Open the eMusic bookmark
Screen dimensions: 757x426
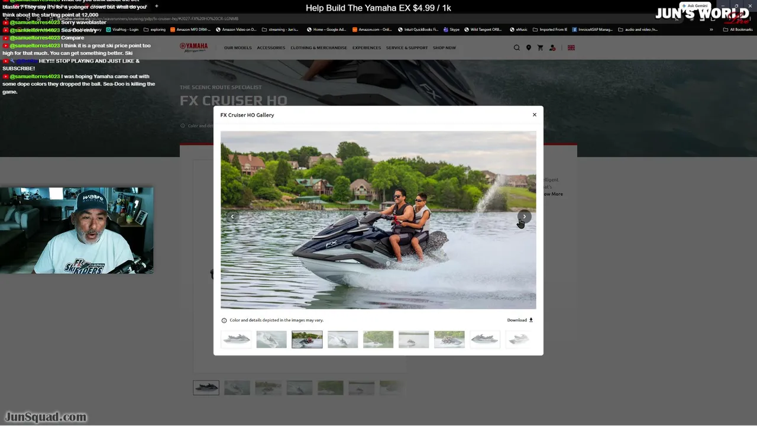click(519, 30)
